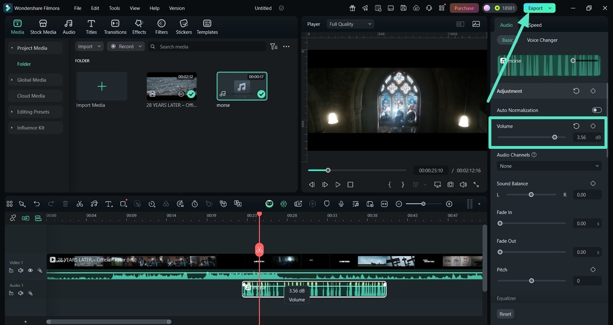This screenshot has width=613, height=325.
Task: Toggle the green smiley-face button in timeline toolbar
Action: [269, 204]
